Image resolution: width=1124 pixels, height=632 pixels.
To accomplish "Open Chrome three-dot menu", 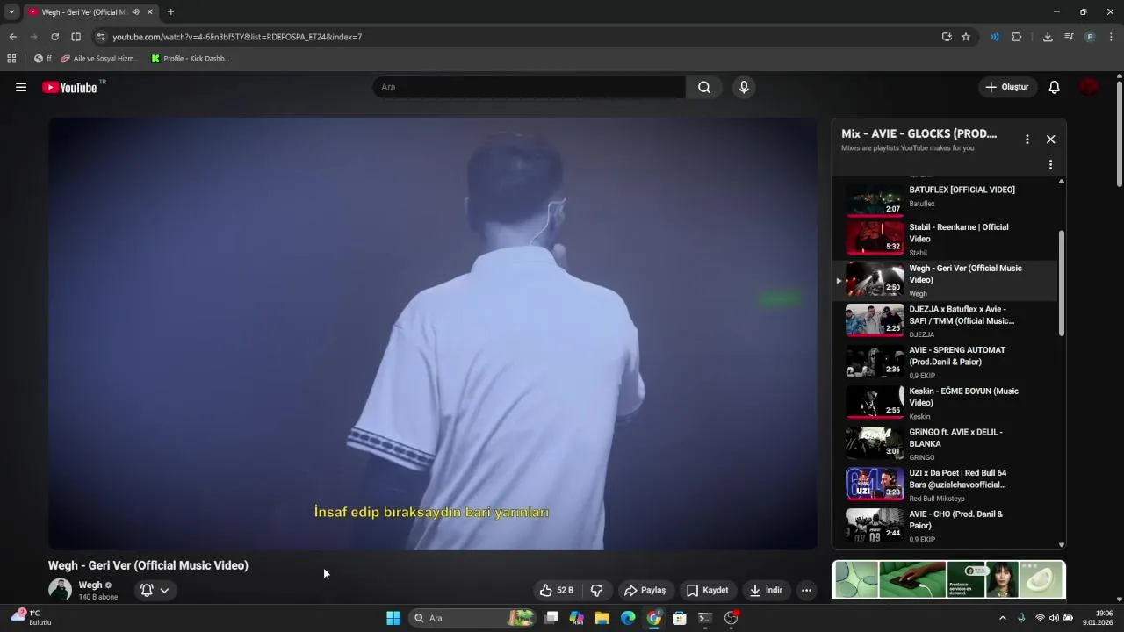I will 1111,37.
